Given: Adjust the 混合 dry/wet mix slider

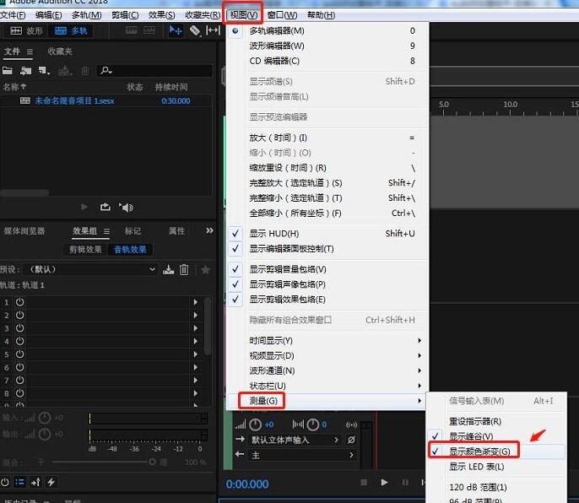Looking at the screenshot, I should (x=101, y=462).
